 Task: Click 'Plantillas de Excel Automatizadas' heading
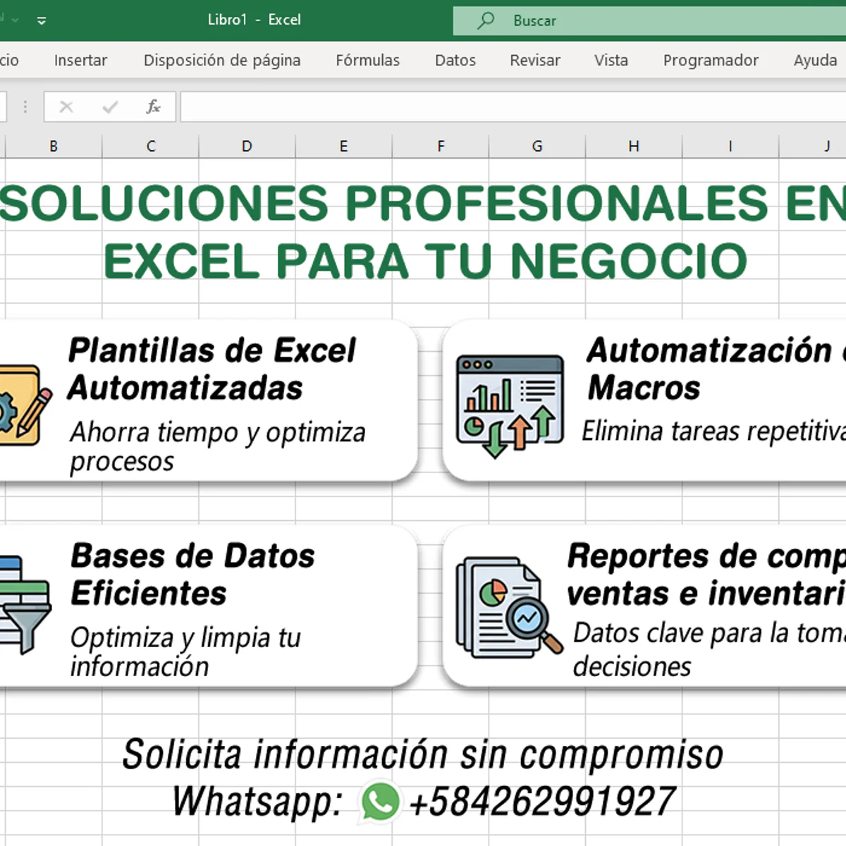212,369
